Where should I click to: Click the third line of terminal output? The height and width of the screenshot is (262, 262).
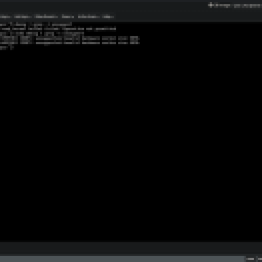42,33
